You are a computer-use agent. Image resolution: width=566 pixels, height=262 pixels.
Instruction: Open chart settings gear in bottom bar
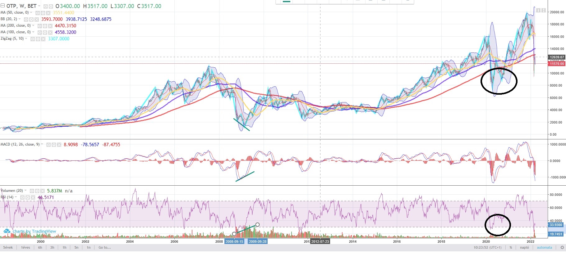[562, 247]
